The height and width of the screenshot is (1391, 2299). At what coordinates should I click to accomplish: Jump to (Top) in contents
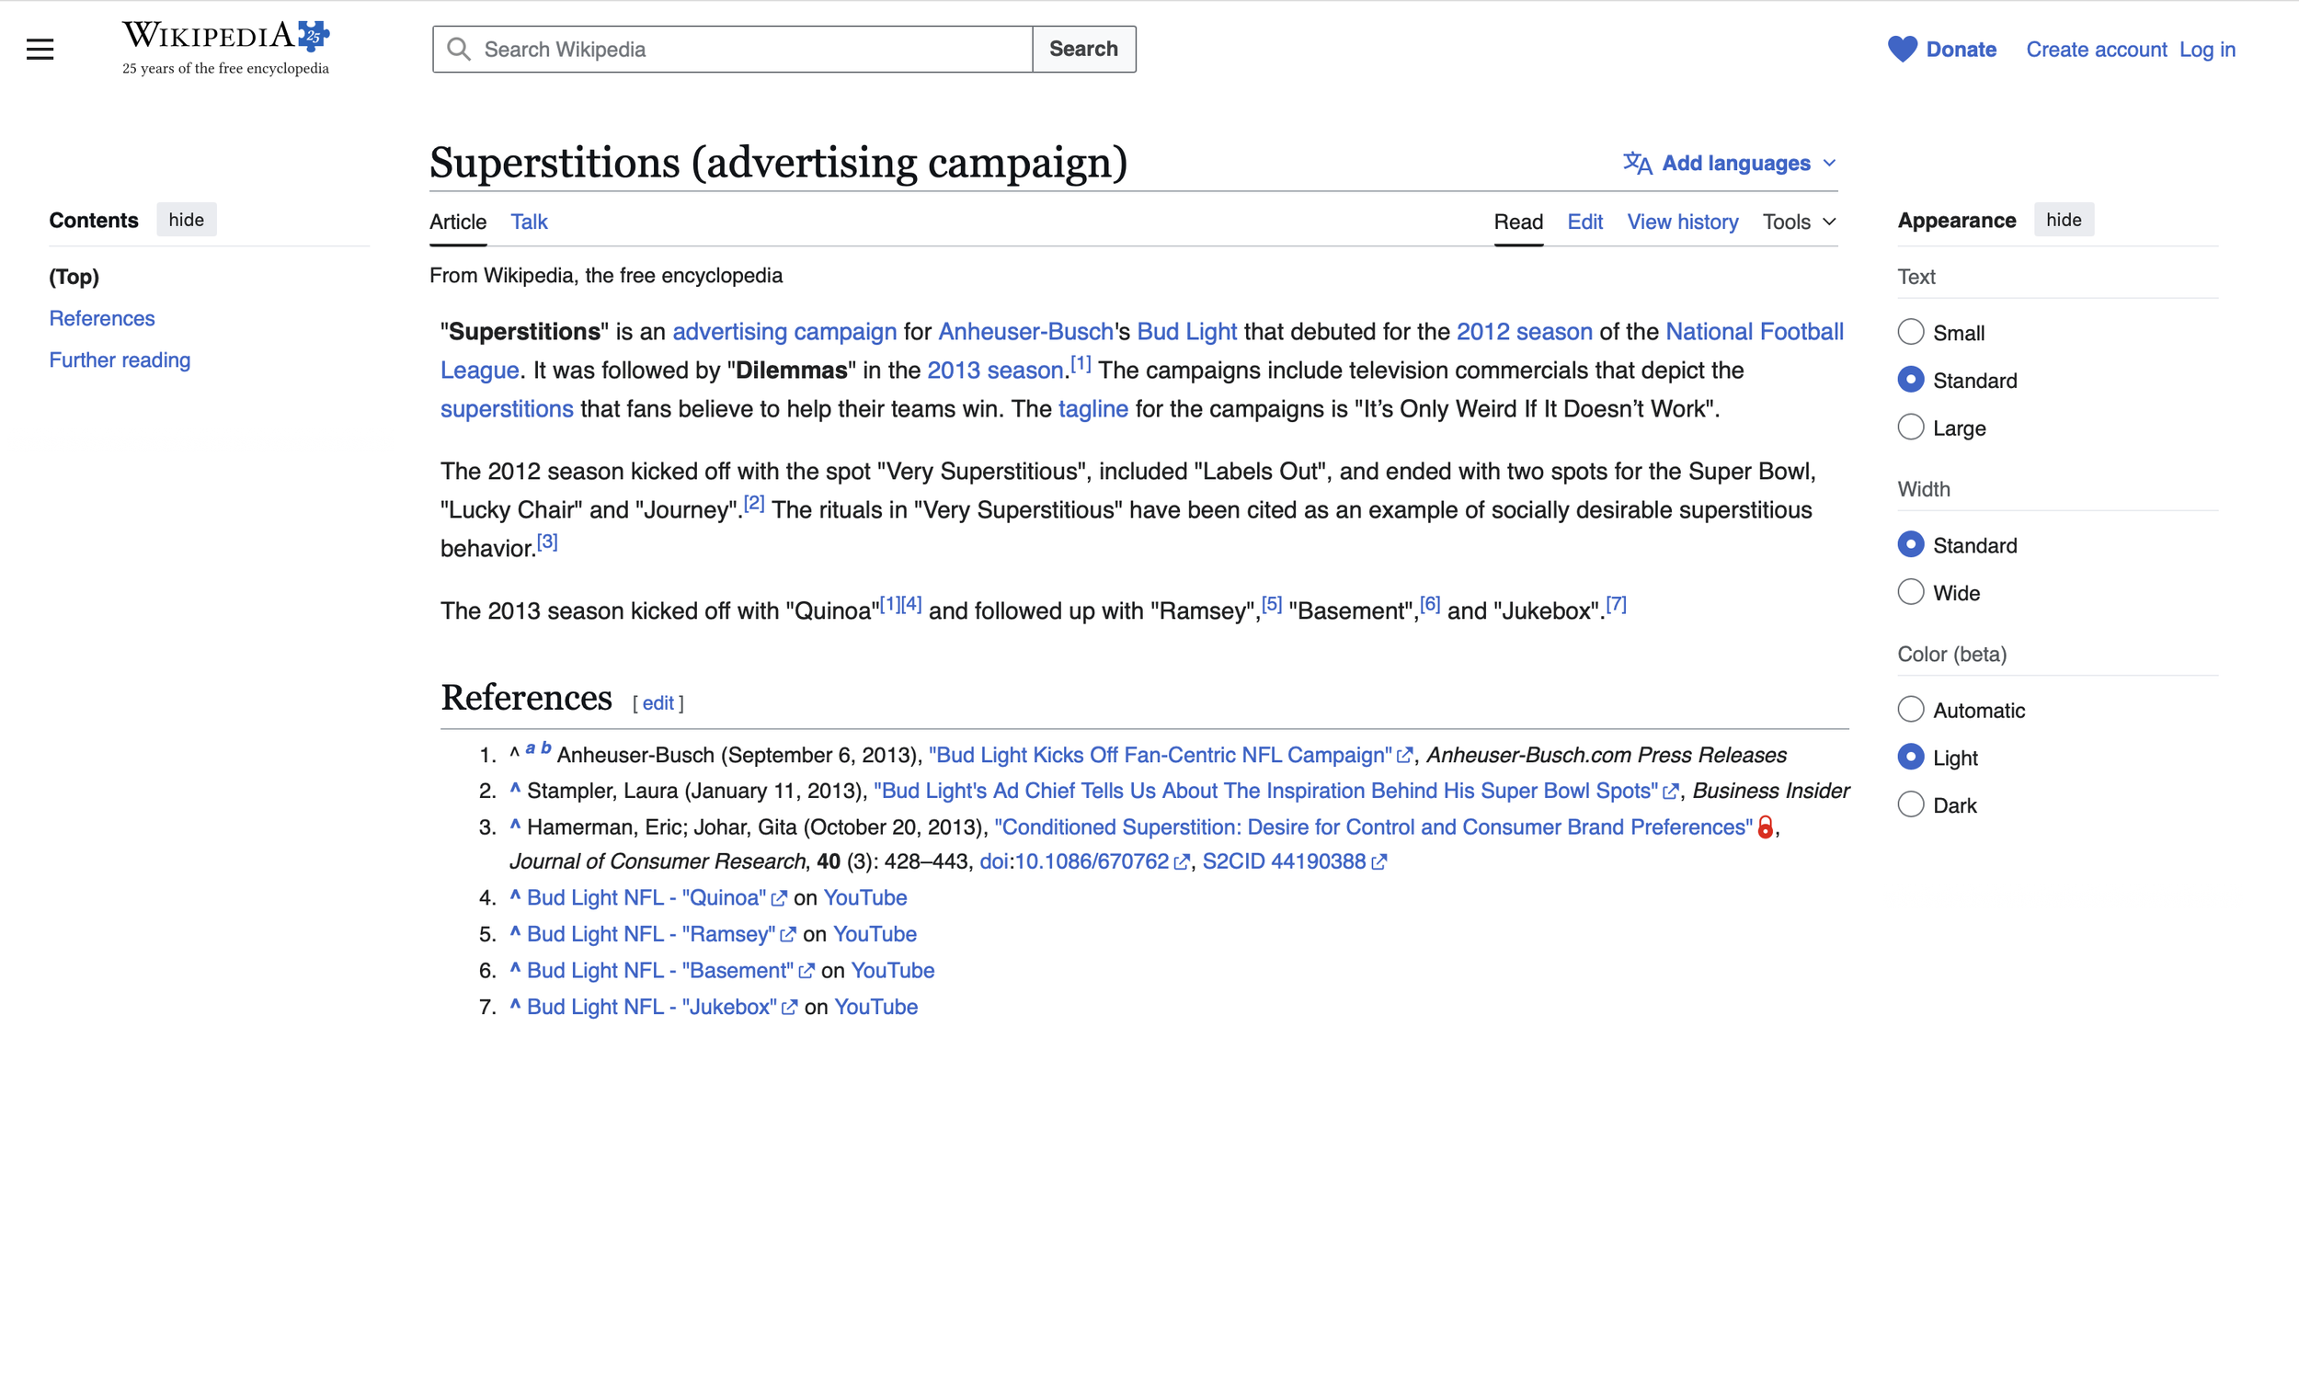pos(74,277)
